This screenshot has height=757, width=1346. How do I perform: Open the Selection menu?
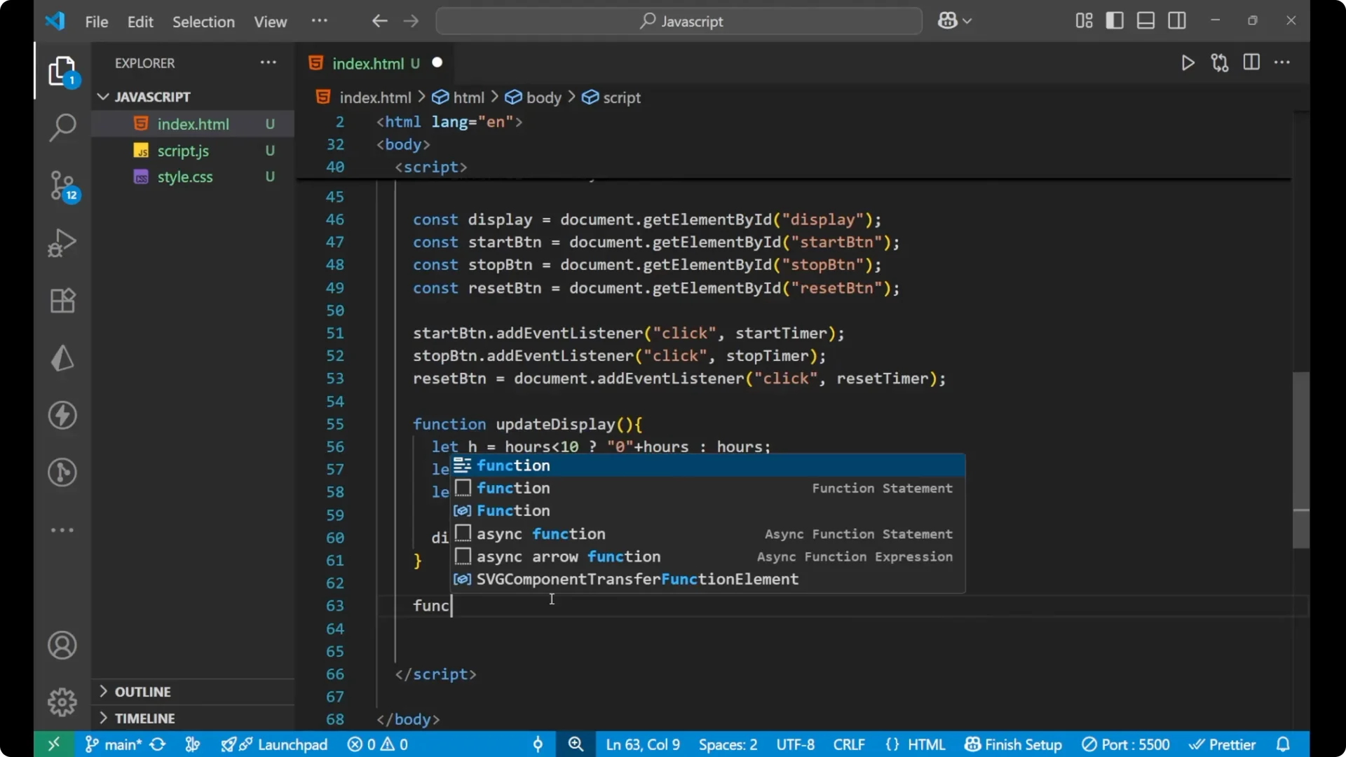203,22
